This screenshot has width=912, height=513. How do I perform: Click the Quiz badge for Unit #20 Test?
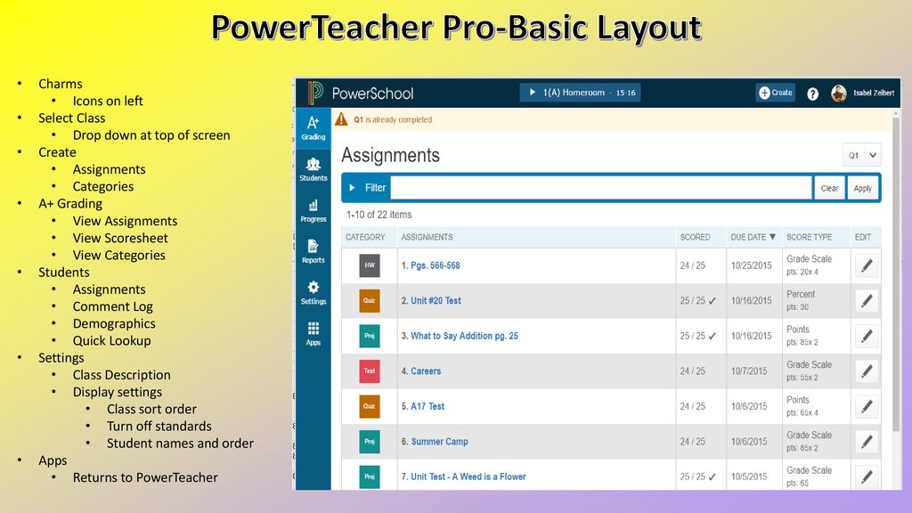click(x=370, y=301)
